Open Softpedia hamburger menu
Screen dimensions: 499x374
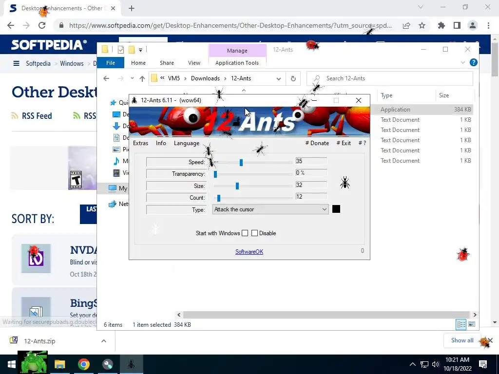(16, 64)
